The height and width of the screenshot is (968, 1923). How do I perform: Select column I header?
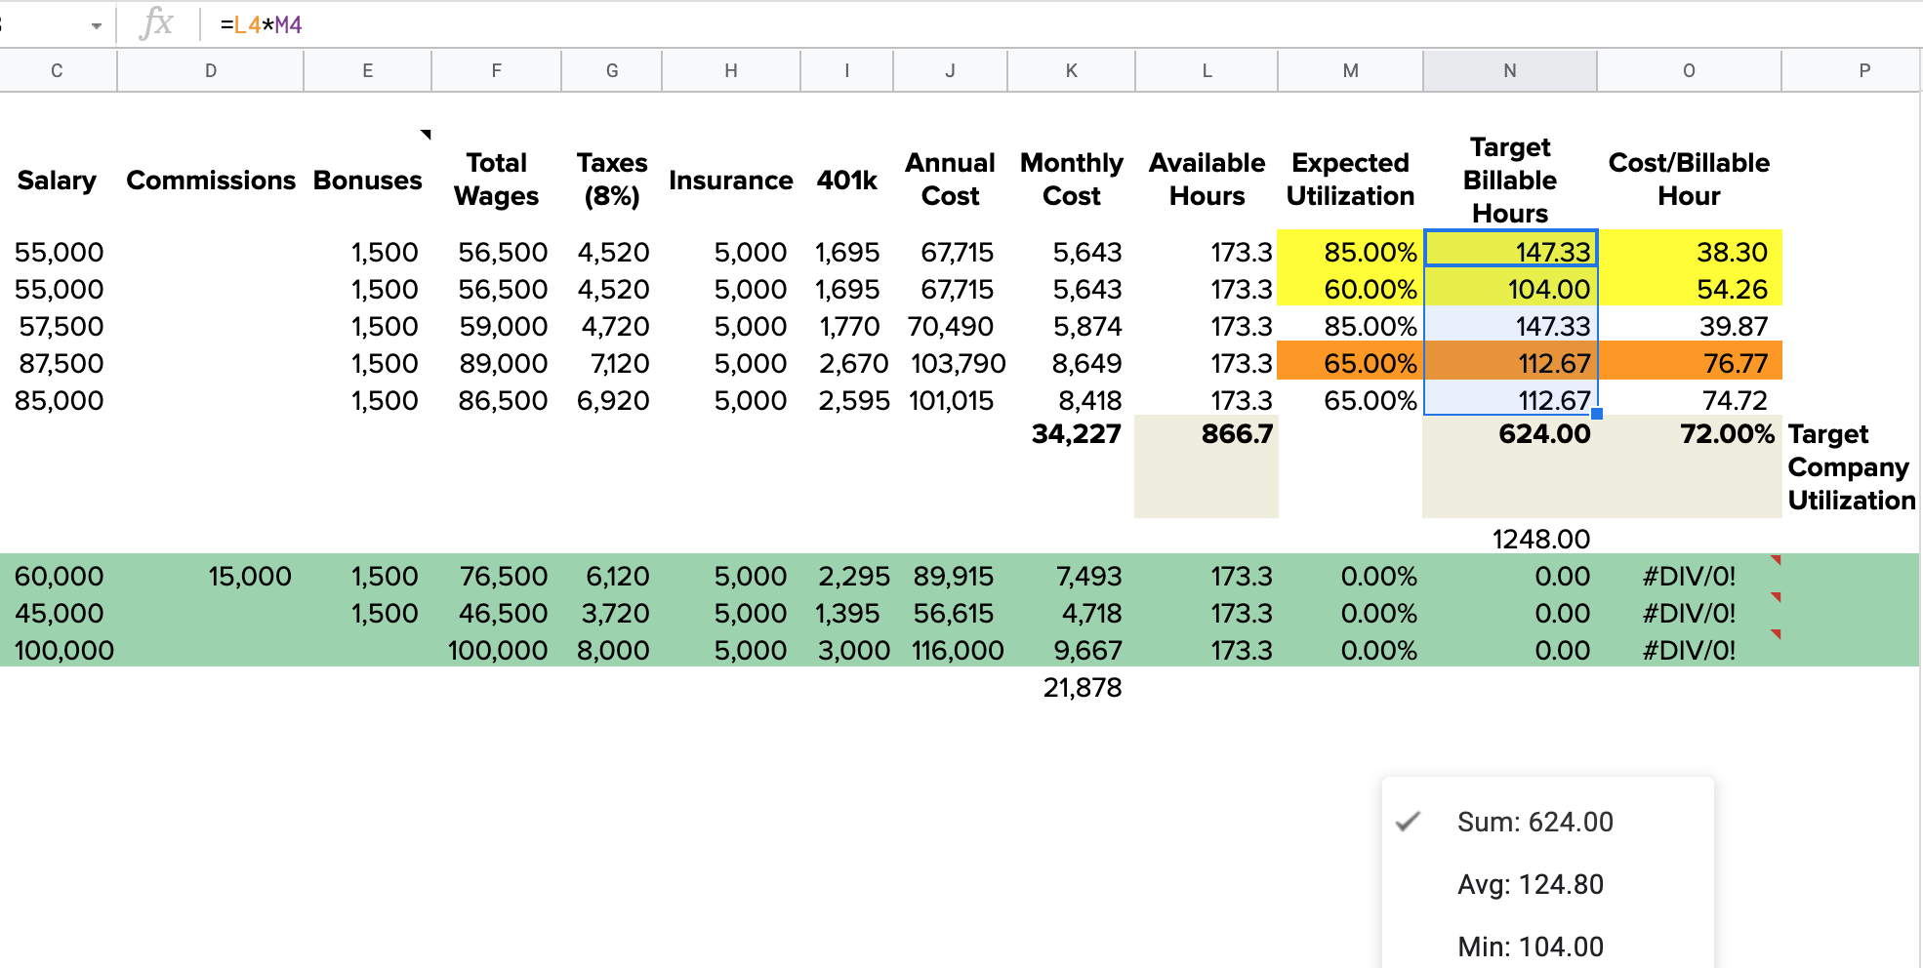[x=847, y=70]
